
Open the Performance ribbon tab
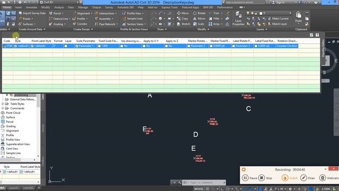[x=225, y=7]
